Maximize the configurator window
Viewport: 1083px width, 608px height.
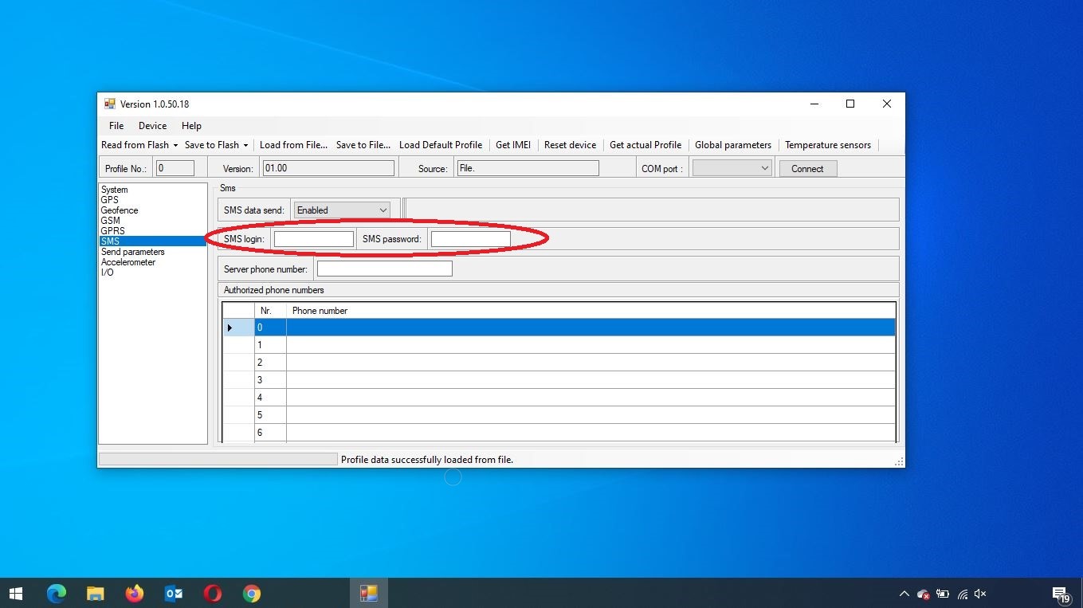(850, 104)
